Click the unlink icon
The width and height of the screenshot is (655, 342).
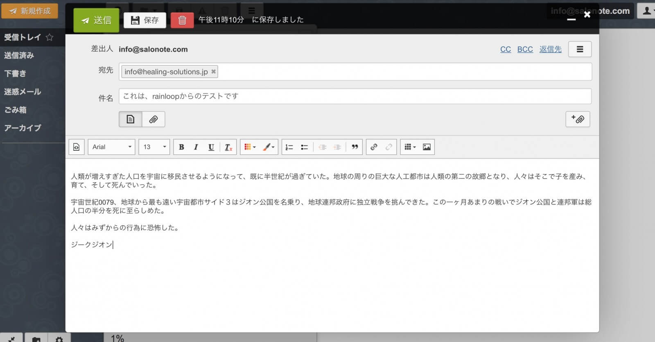(x=388, y=147)
